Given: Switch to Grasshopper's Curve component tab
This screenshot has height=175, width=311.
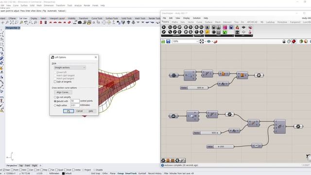Looking at the screenshot, I should coord(199,22).
